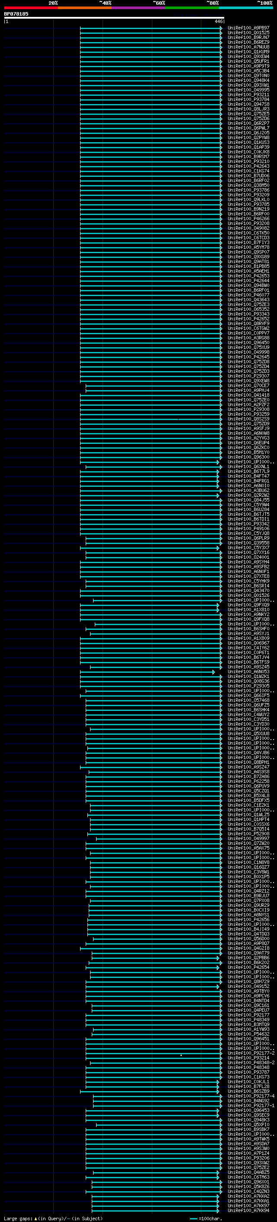Viewport: 277px width, 1222px height.
Task: Select hit label UniRef100_Q5UFR1
Action: pos(248,61)
